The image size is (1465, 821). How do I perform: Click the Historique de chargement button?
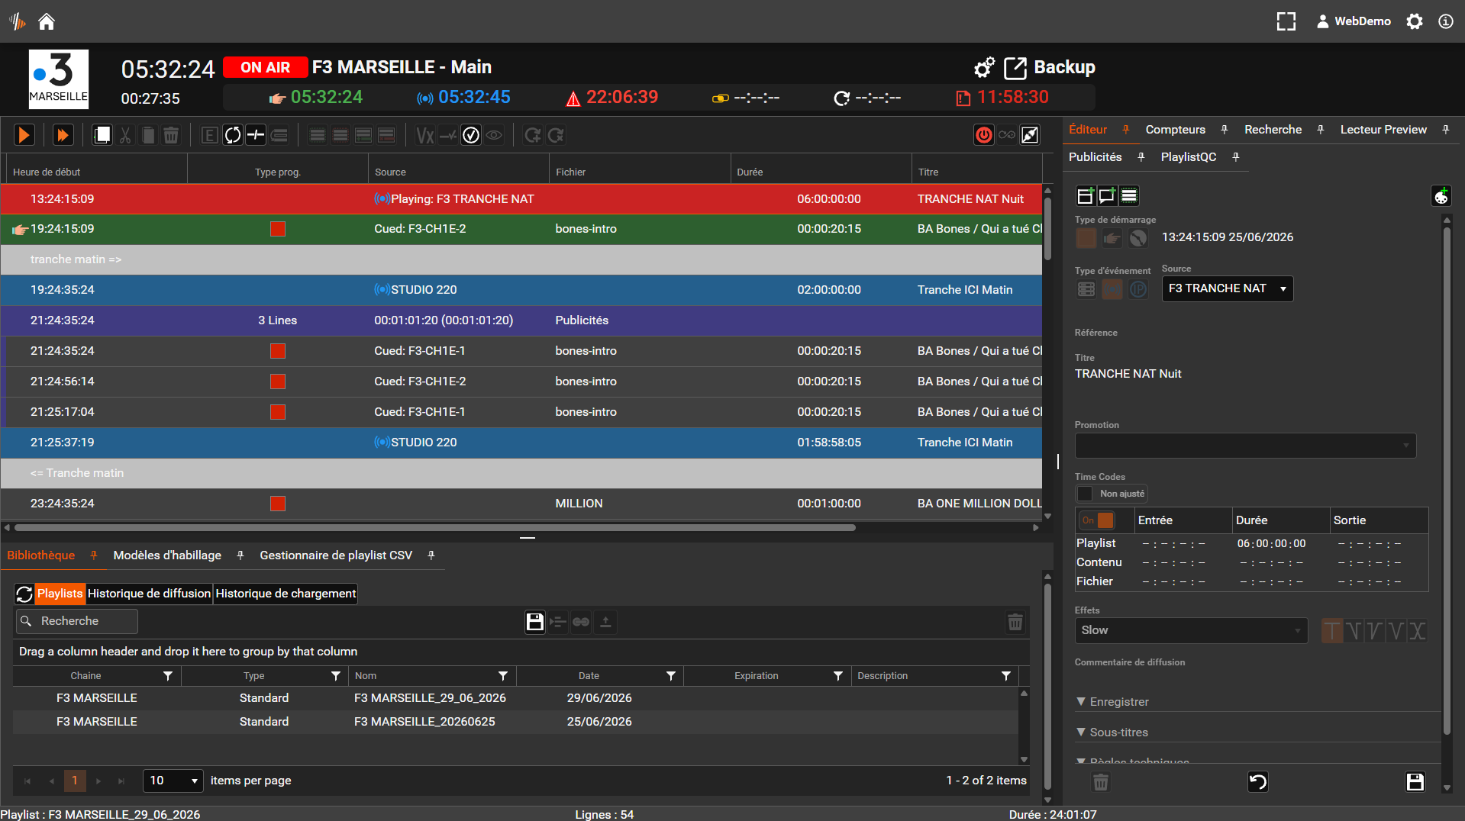click(286, 594)
